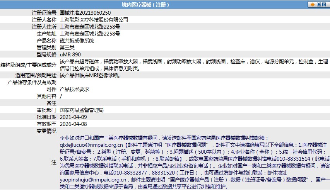The image size is (330, 190).
Task: Select product name 磁共振成像系统
Action: [x=77, y=41]
